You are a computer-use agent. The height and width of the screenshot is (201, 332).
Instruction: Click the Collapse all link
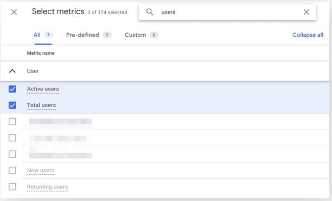coord(308,35)
